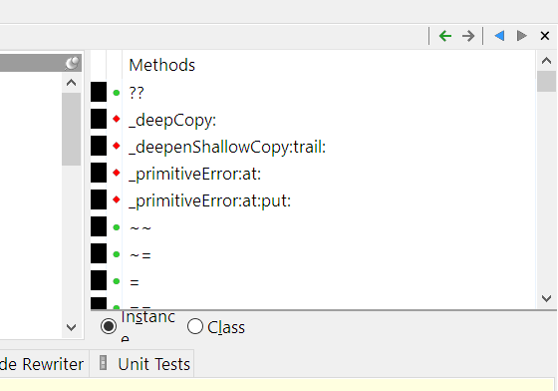Viewport: 558px width, 391px height.
Task: Click black square beside _deepenShallowCopy:trail:
Action: tap(99, 146)
